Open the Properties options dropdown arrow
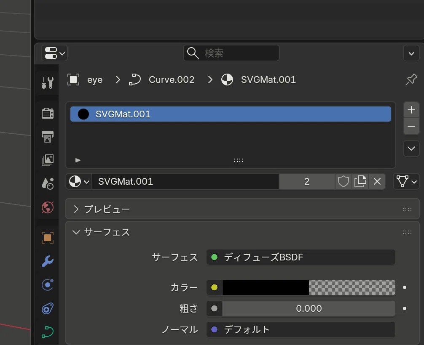This screenshot has width=424, height=345. click(x=411, y=53)
